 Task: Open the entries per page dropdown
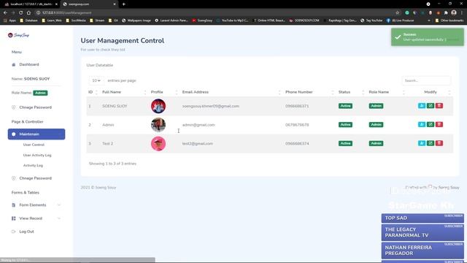pos(96,80)
